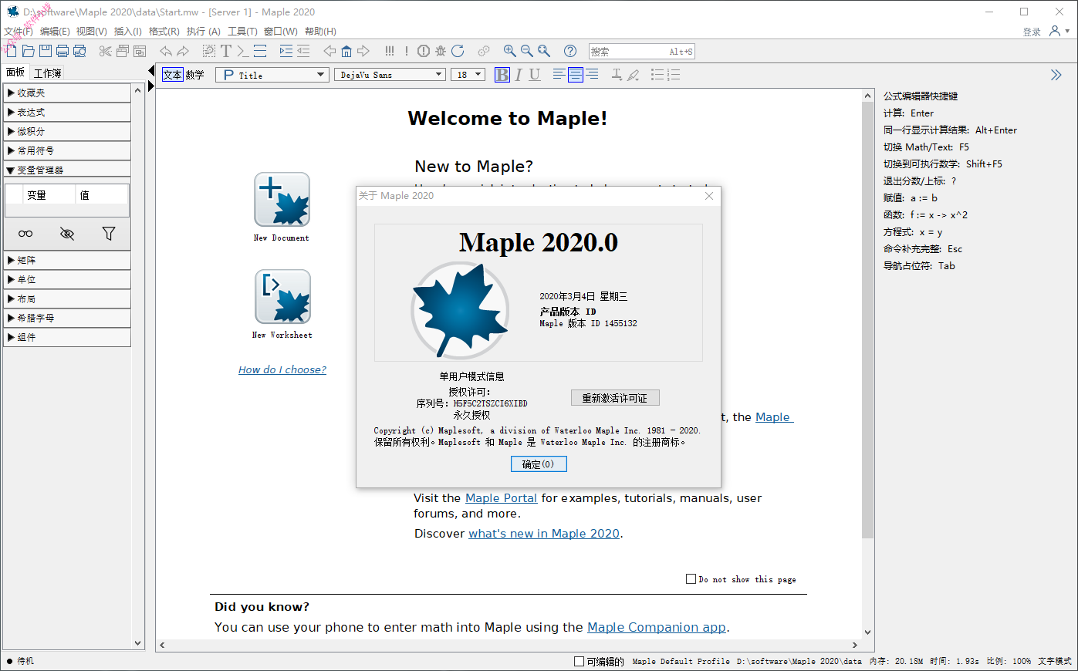Switch to 数学 math input mode

click(x=194, y=75)
